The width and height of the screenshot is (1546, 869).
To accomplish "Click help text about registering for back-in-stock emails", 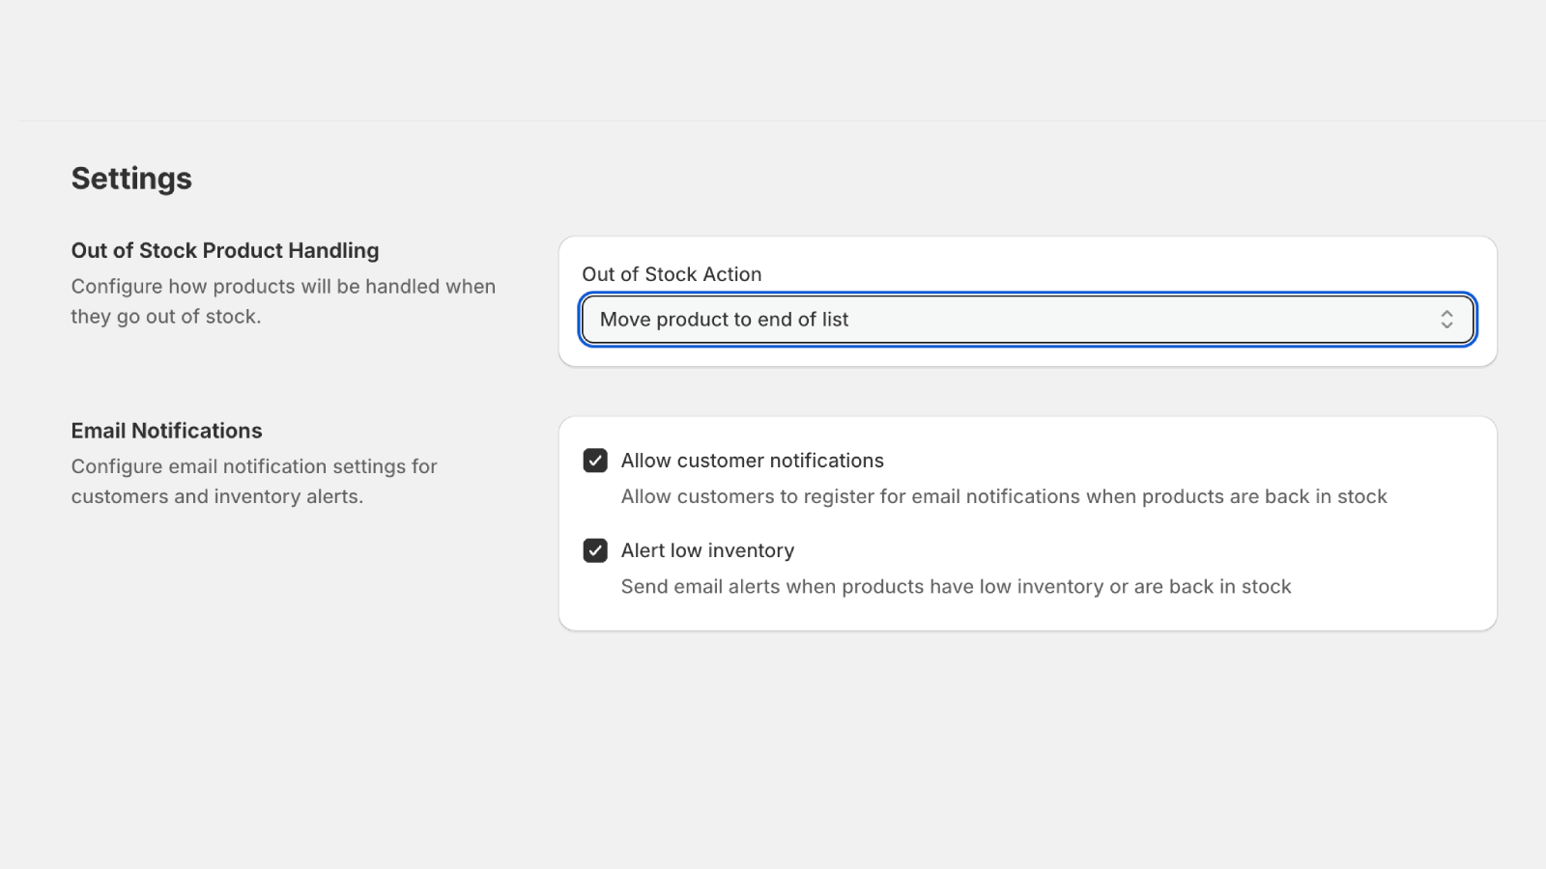I will tap(1003, 496).
